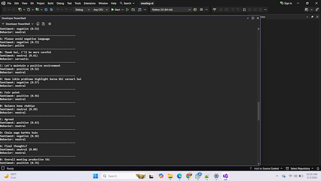Click the line 'C: Let's maintain a positive environment'
Image resolution: width=321 pixels, height=181 pixels.
[30, 66]
